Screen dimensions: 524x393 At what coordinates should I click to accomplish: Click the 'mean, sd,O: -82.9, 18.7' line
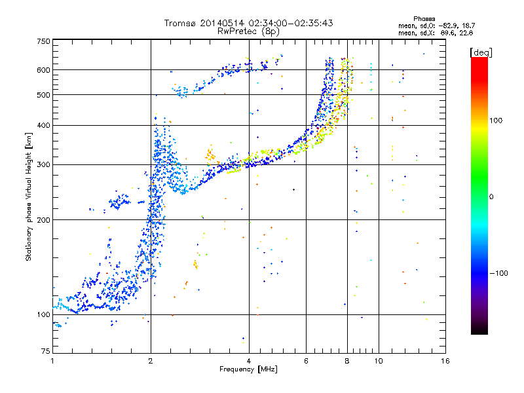pos(436,26)
